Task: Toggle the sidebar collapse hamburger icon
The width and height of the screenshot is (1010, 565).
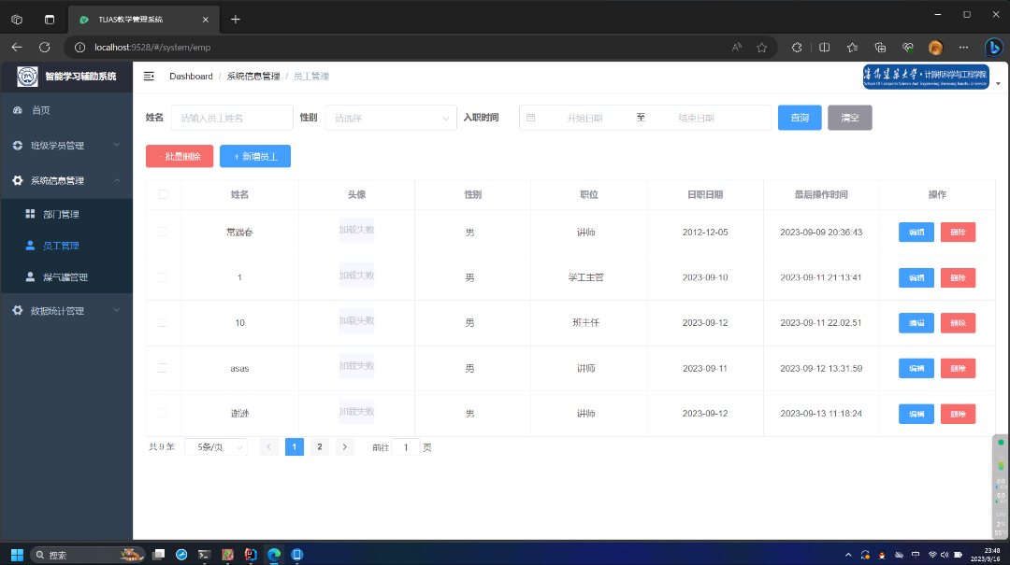Action: [149, 77]
